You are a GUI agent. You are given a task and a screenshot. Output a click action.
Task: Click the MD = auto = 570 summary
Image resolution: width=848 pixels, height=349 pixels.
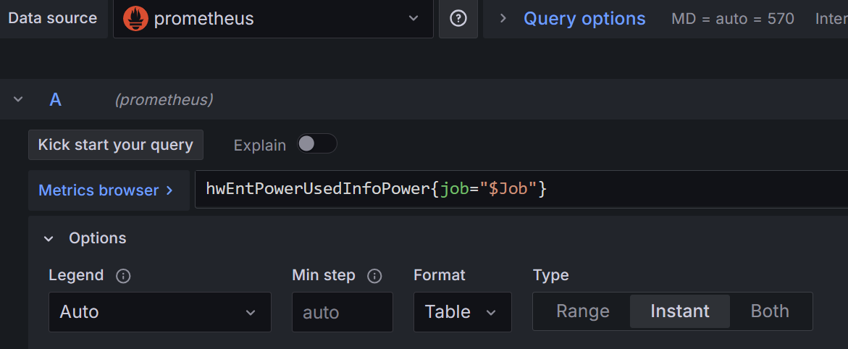[x=732, y=19]
